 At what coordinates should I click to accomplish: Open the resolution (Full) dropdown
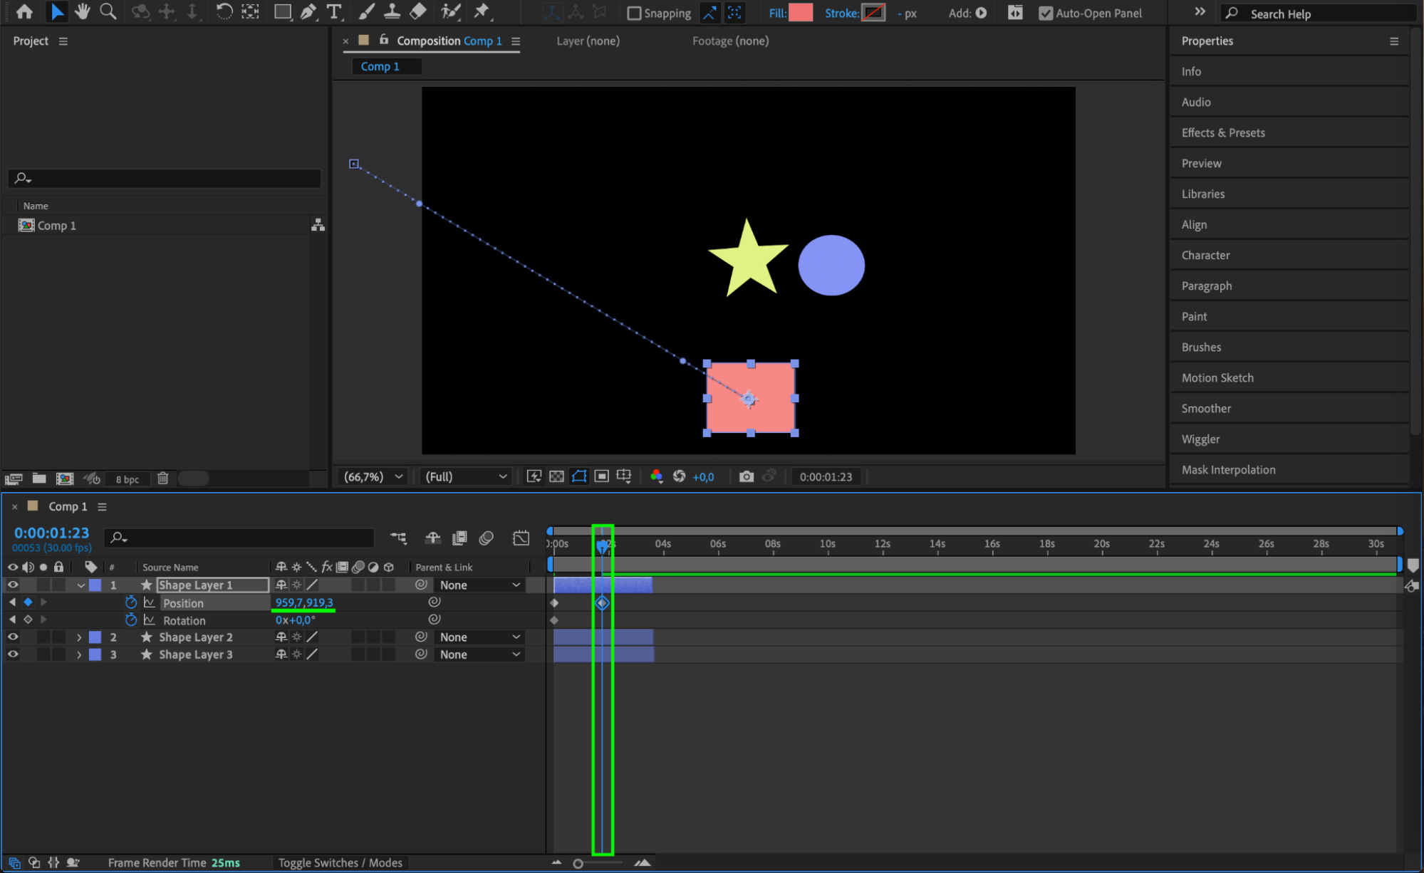[x=465, y=476]
